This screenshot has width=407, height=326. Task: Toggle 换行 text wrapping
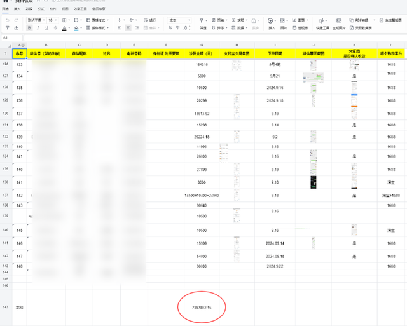pos(150,20)
